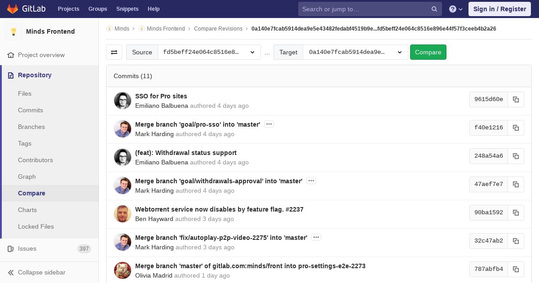Screen dimensions: 539x283
Task: Click the Issues sidebar icon
Action: 11,248
